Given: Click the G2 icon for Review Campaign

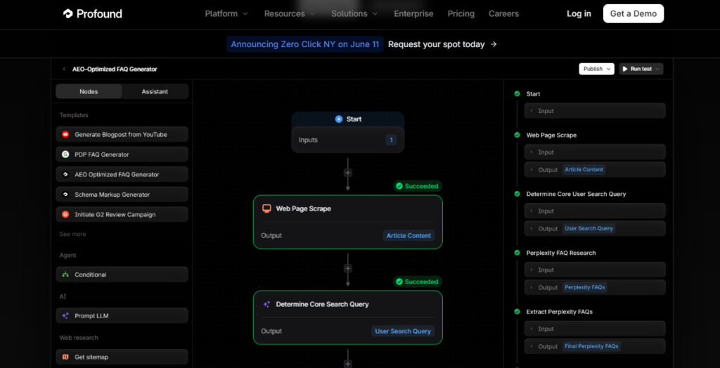Looking at the screenshot, I should pos(65,214).
